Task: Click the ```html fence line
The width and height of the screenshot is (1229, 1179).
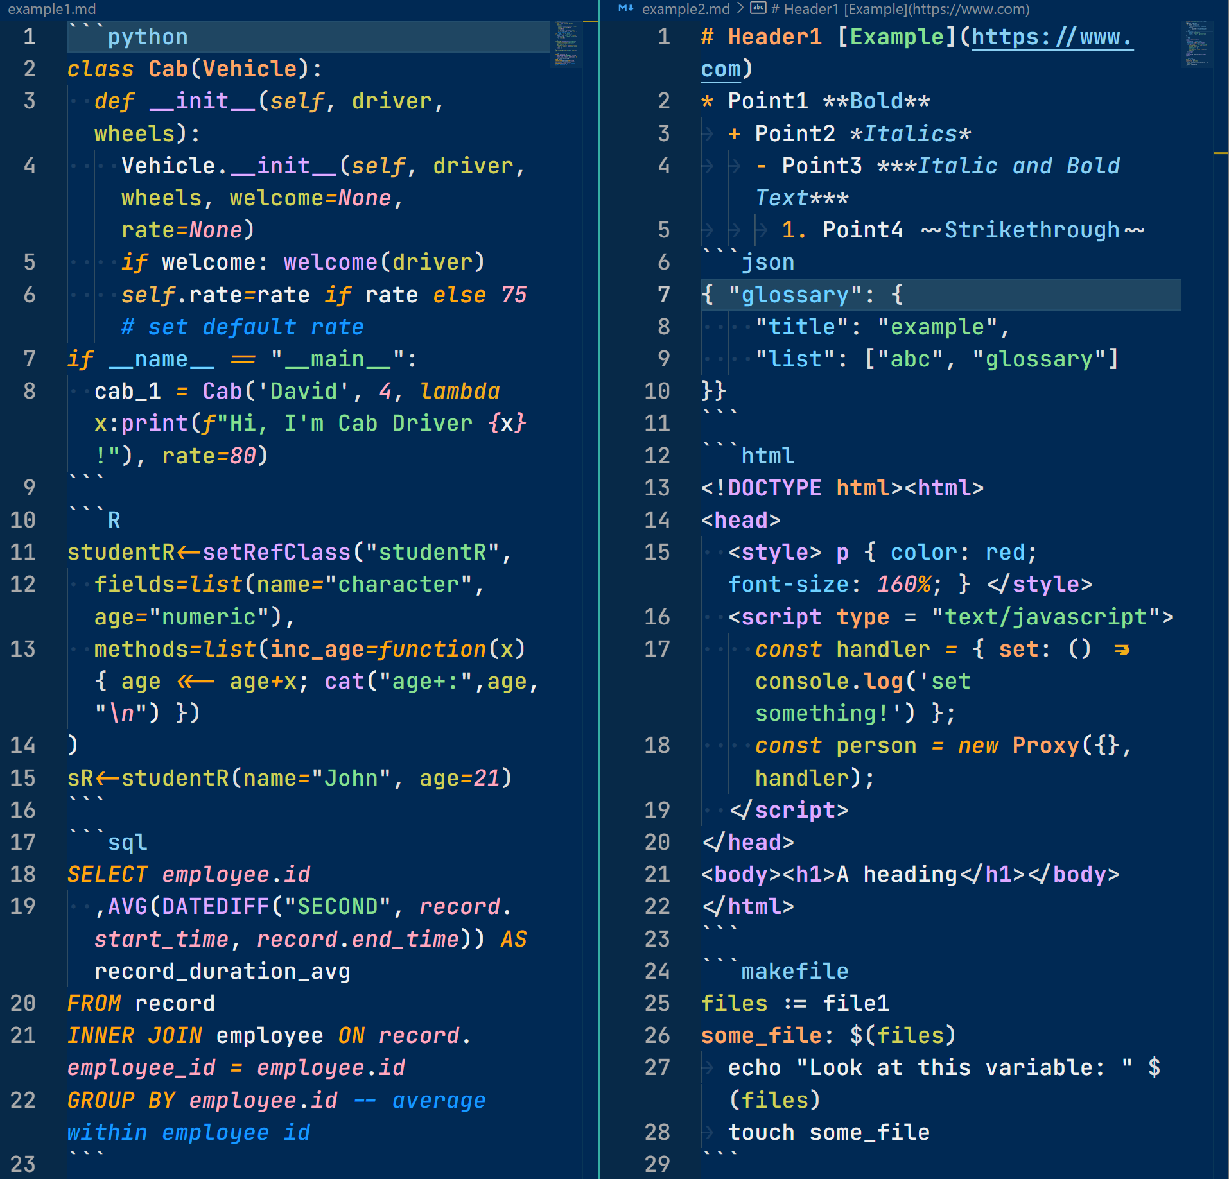Action: (748, 456)
